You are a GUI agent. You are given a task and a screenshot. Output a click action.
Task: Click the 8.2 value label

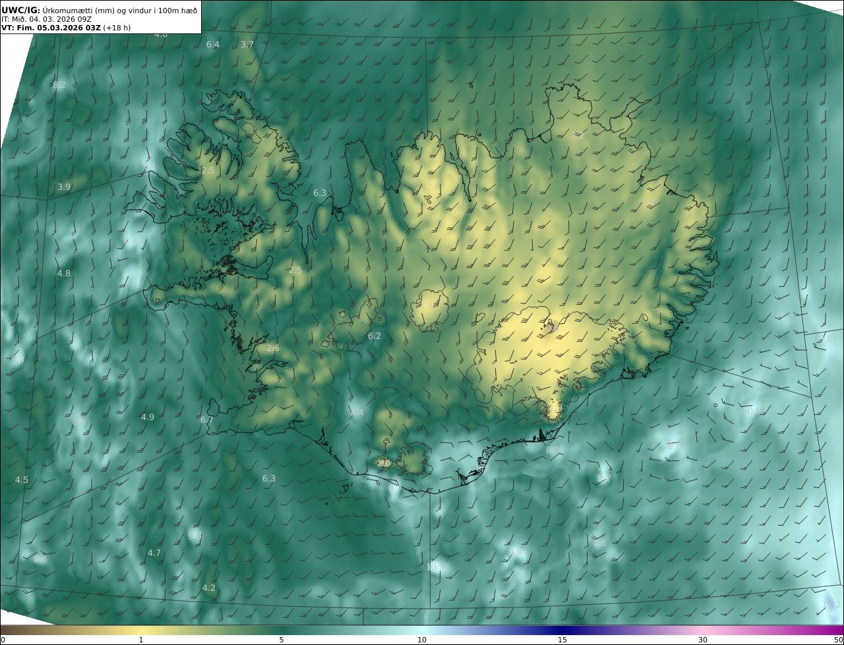tap(59, 84)
